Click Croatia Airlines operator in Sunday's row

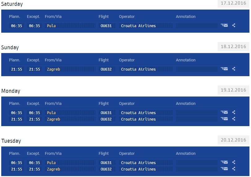[138, 69]
